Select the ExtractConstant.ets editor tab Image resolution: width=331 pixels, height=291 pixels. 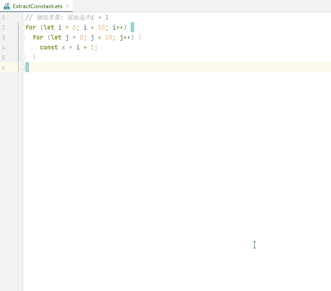pos(37,6)
